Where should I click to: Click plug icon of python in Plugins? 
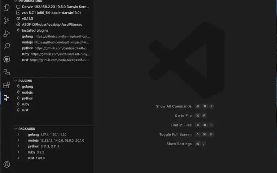(18, 98)
